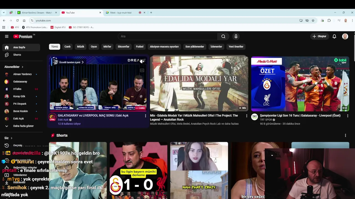Viewport: 355px width, 199px height.
Task: Go to Ana Sayfa in the sidebar
Action: (x=21, y=47)
